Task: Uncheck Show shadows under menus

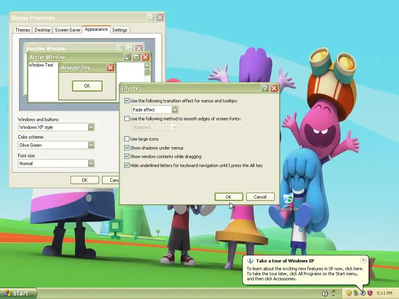Action: click(x=127, y=148)
